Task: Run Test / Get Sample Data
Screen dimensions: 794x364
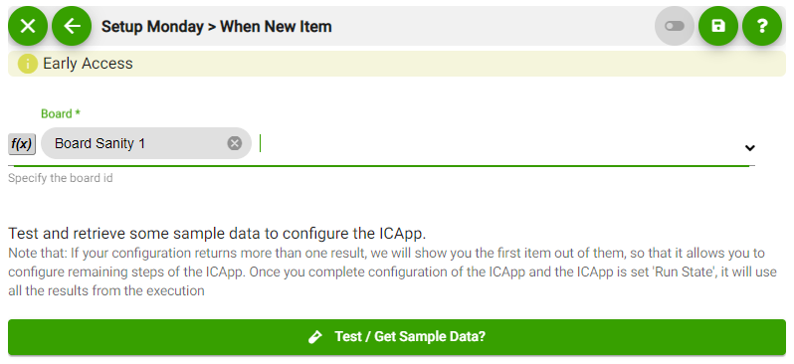Action: point(397,337)
